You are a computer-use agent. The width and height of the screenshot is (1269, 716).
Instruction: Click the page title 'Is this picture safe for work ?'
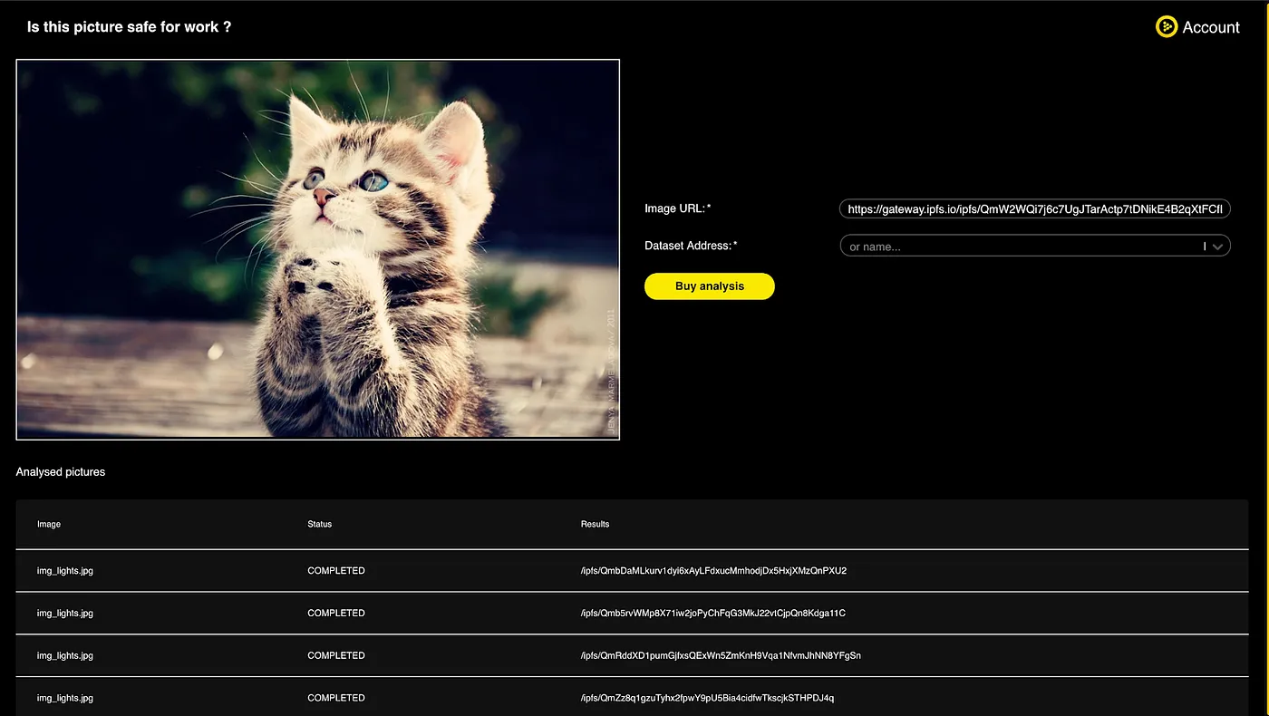coord(128,26)
